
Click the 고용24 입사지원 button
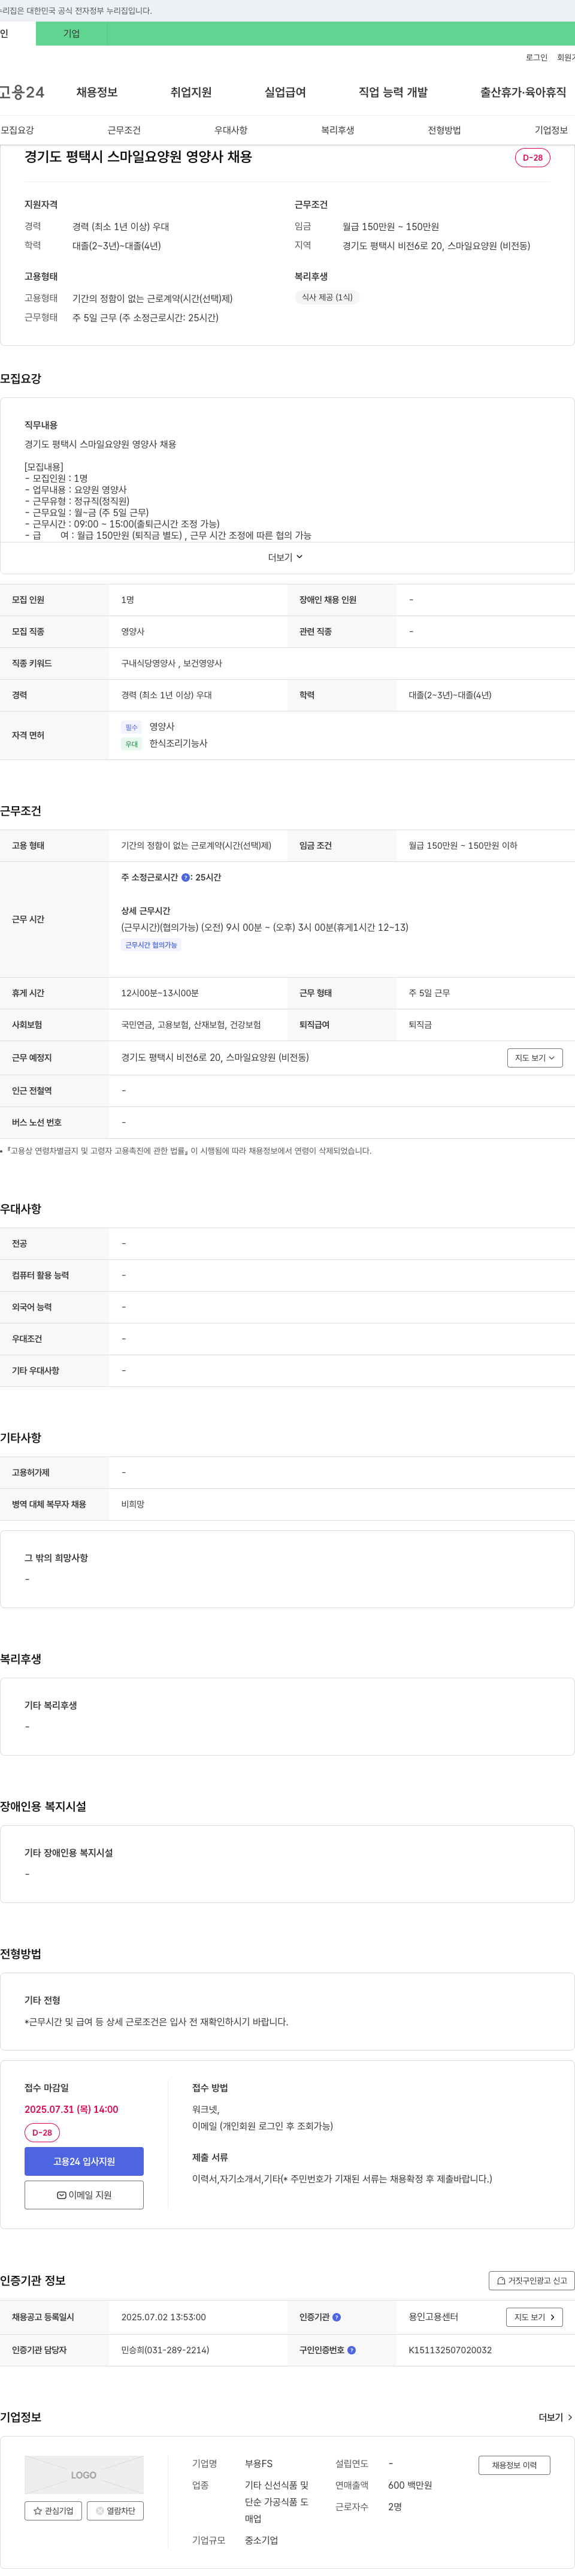[x=84, y=2161]
